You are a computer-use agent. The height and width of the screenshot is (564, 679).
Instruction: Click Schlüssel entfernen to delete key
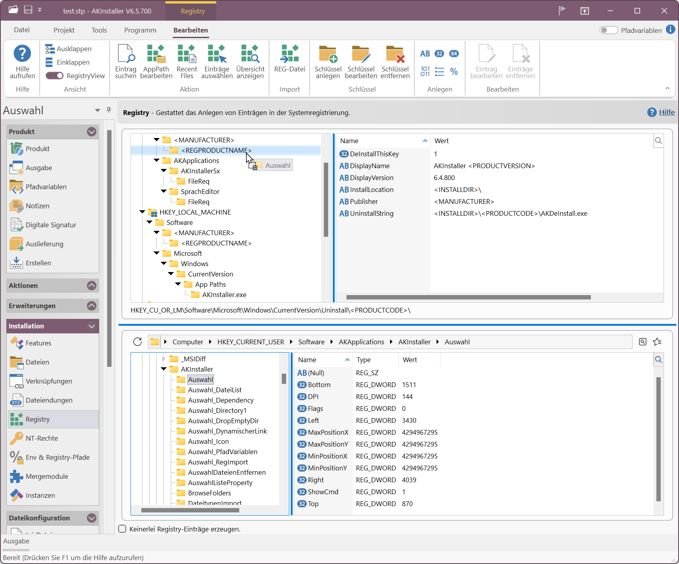click(395, 61)
